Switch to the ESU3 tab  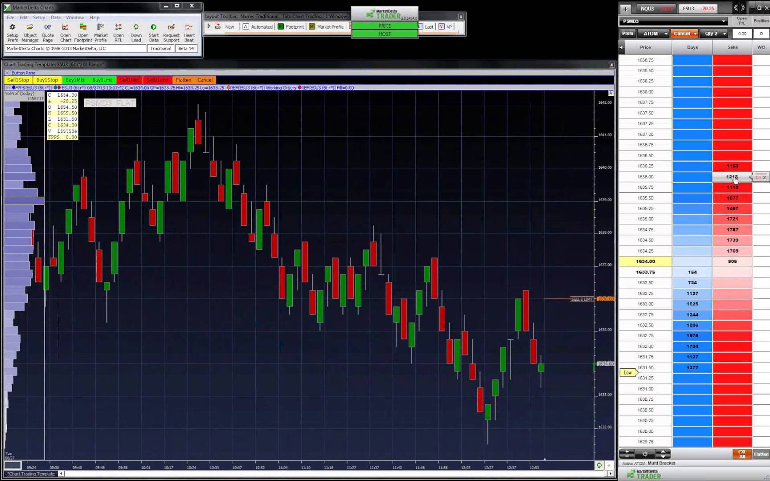[698, 8]
